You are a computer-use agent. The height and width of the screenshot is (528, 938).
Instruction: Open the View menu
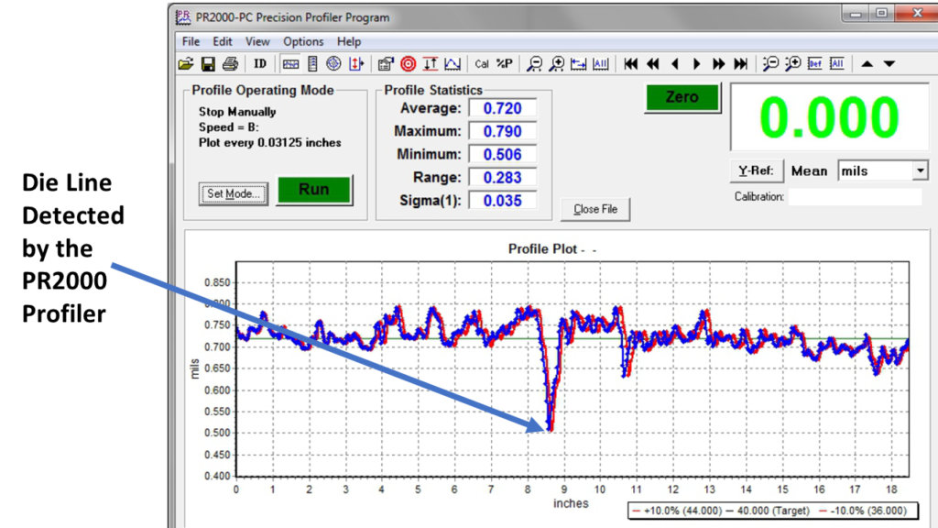257,41
